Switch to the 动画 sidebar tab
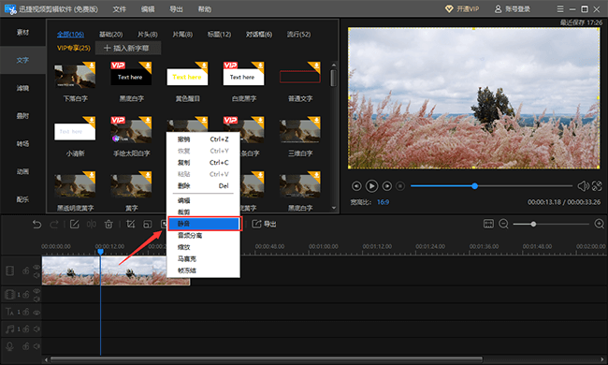The width and height of the screenshot is (608, 365). click(22, 171)
